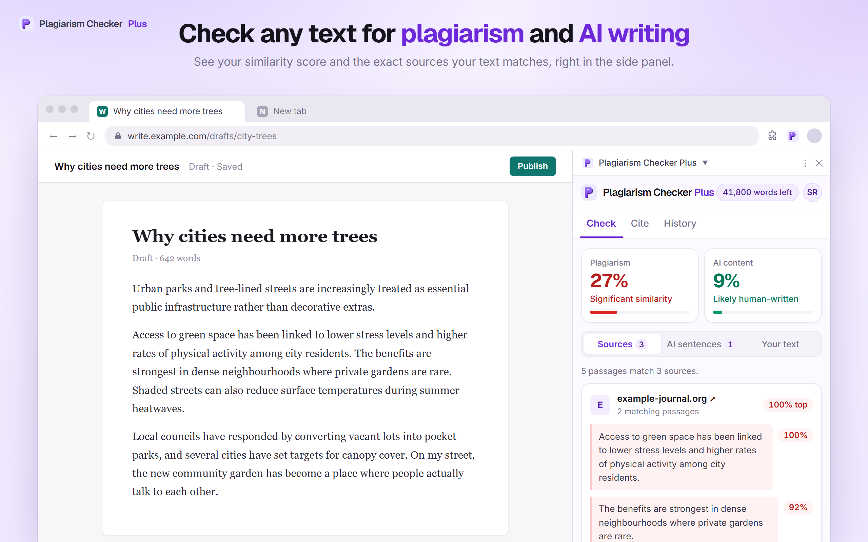Close the Plagiarism Checker side panel

coord(819,163)
